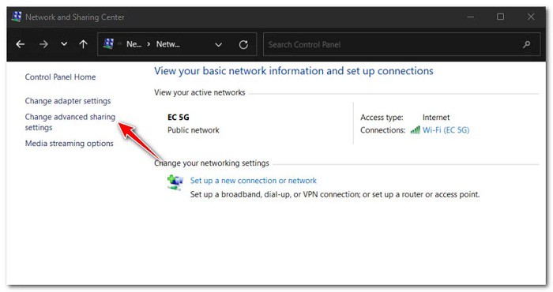Select the 'Public network' label
553x292 pixels.
[x=194, y=130]
